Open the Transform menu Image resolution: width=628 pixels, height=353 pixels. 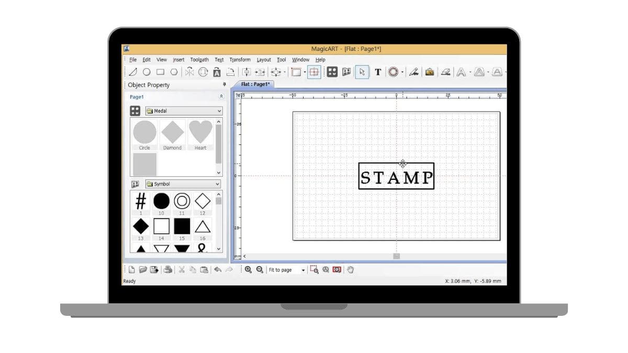240,60
